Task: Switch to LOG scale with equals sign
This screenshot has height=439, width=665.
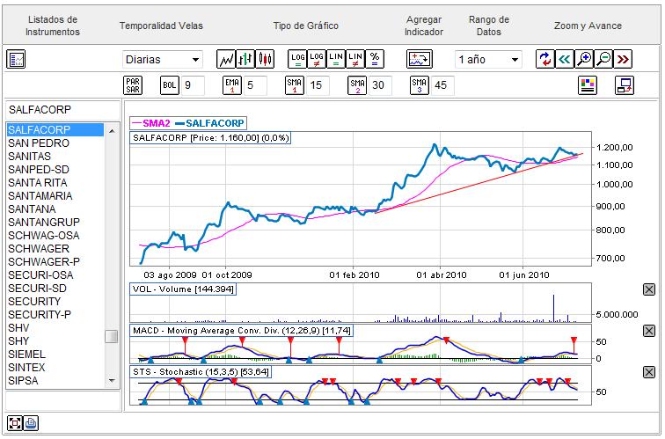Action: click(297, 59)
